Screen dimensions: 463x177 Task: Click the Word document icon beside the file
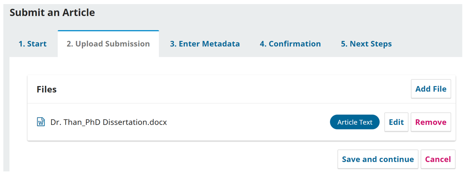tap(41, 122)
